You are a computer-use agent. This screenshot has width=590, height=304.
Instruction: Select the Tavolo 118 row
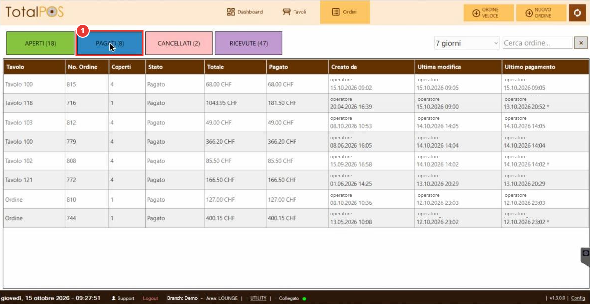pos(296,103)
